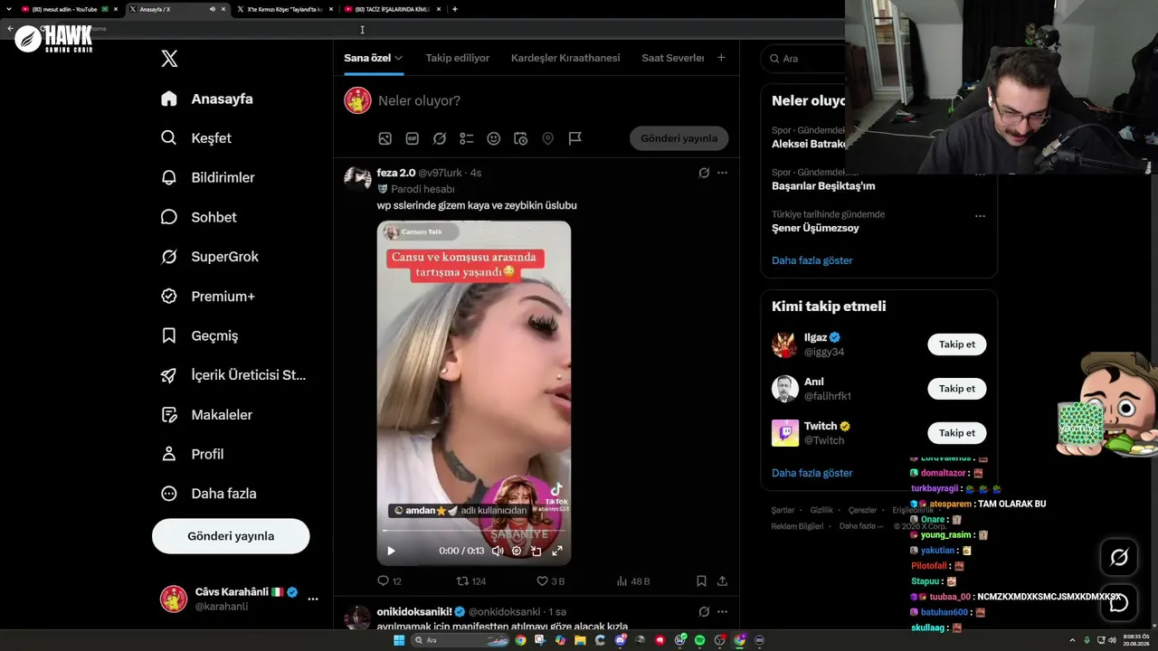Image resolution: width=1158 pixels, height=651 pixels.
Task: Follow Ilgaz with Takip et button
Action: tap(956, 344)
